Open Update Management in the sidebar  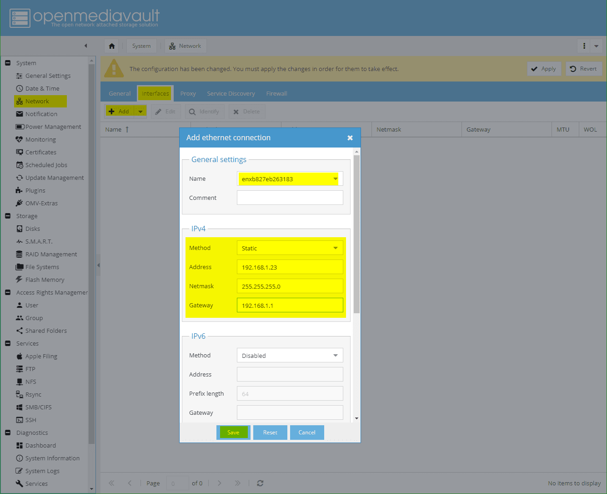tap(55, 178)
